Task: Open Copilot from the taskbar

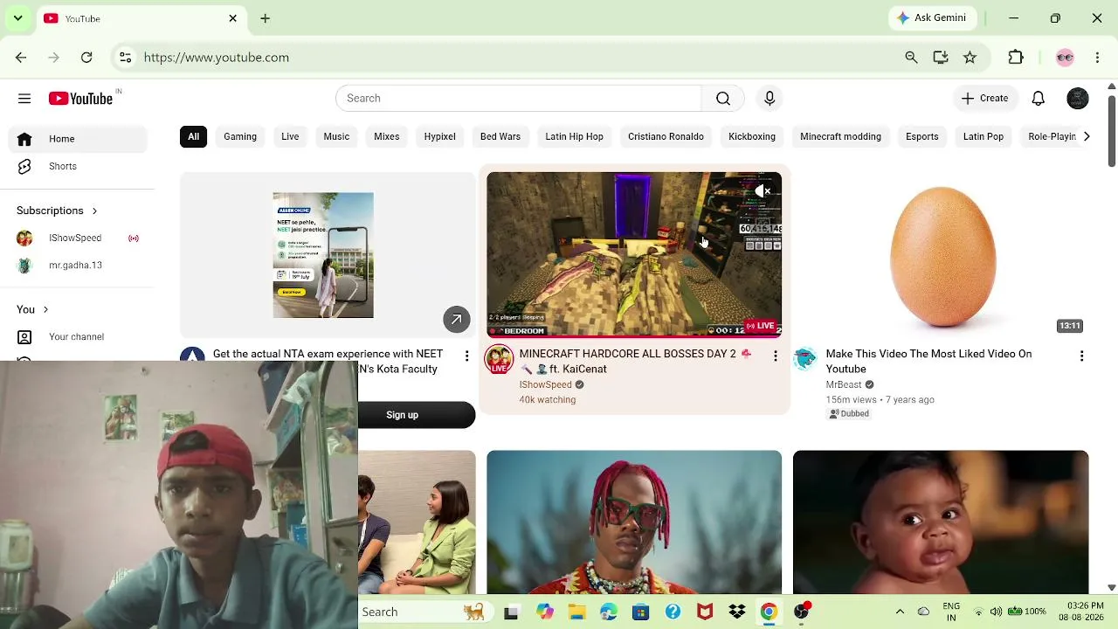Action: (545, 612)
